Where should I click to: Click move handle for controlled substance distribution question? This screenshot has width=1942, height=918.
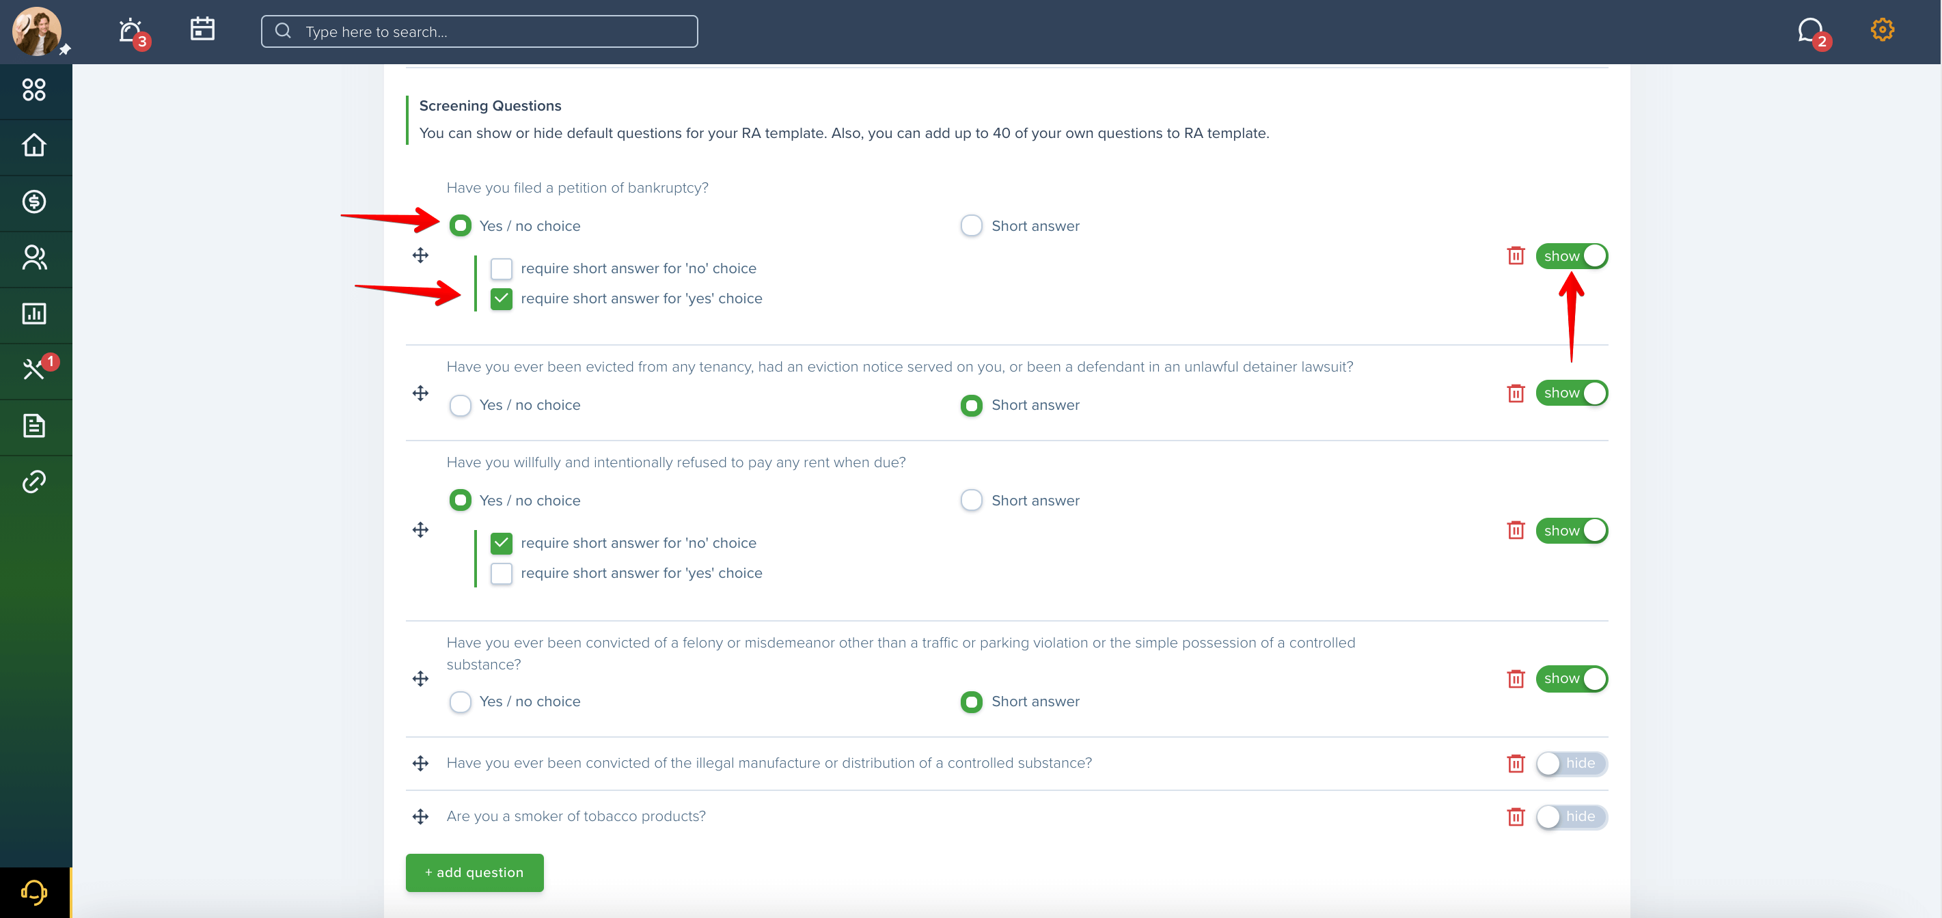pos(421,764)
